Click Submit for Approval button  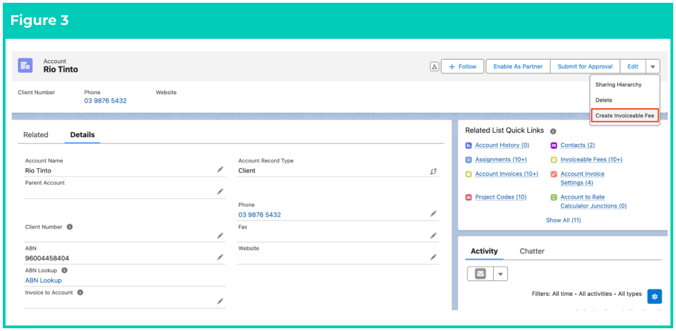585,66
